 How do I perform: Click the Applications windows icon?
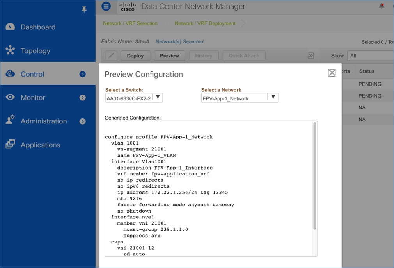[10, 144]
